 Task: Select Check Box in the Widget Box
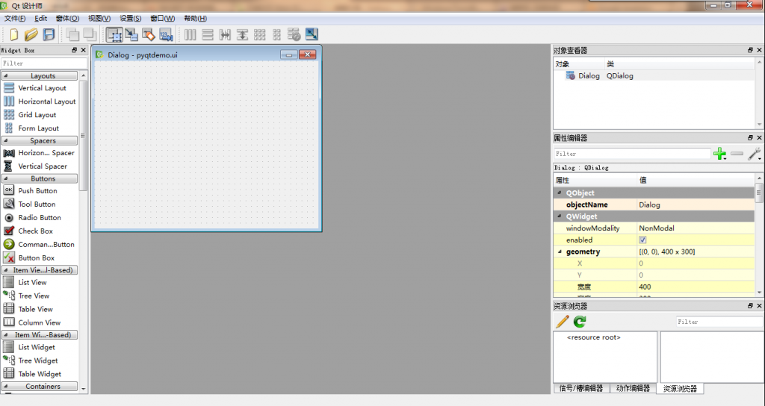click(35, 231)
